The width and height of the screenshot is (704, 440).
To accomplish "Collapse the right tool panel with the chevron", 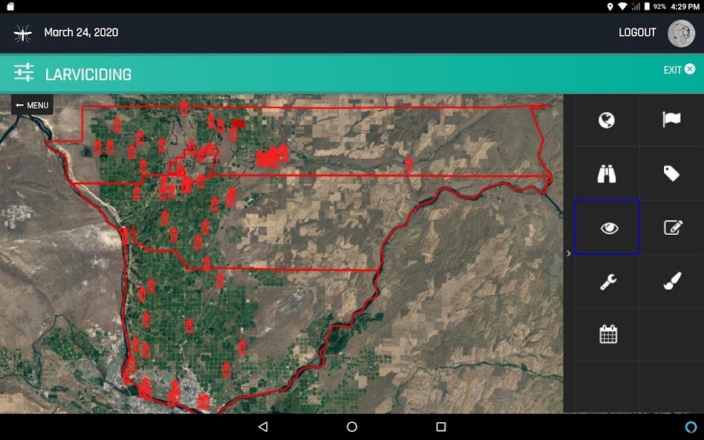I will coord(568,253).
